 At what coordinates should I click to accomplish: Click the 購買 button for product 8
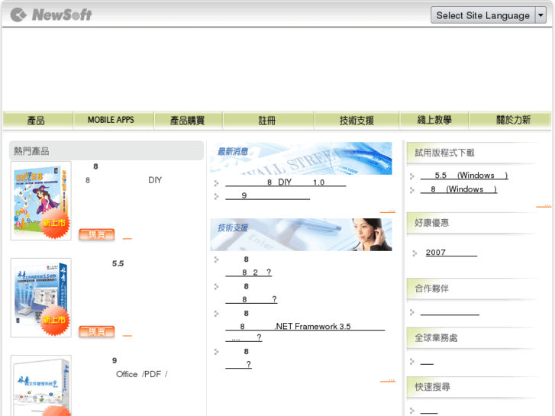click(x=97, y=234)
